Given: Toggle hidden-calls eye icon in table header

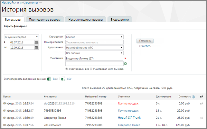Looking at the screenshot, I should click(202, 97).
